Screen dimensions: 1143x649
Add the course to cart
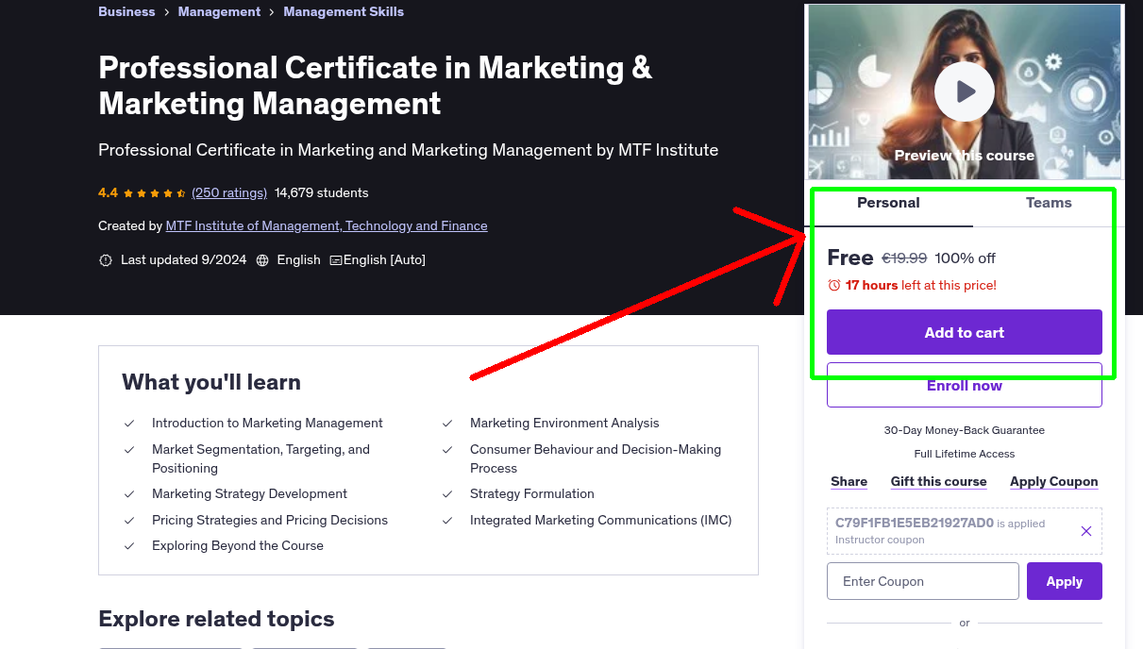(965, 332)
